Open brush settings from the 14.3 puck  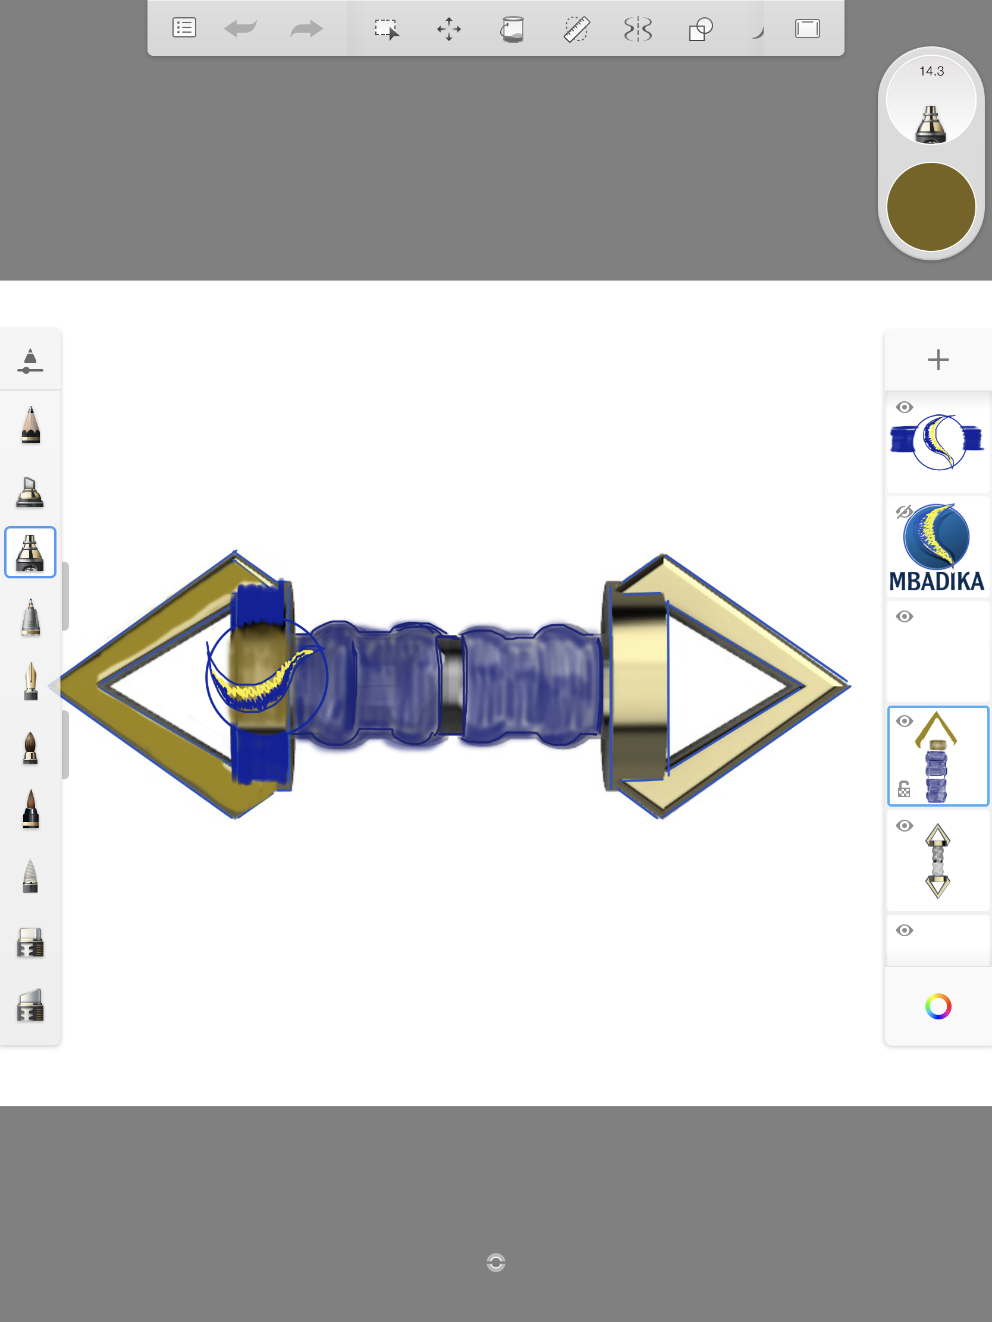931,99
